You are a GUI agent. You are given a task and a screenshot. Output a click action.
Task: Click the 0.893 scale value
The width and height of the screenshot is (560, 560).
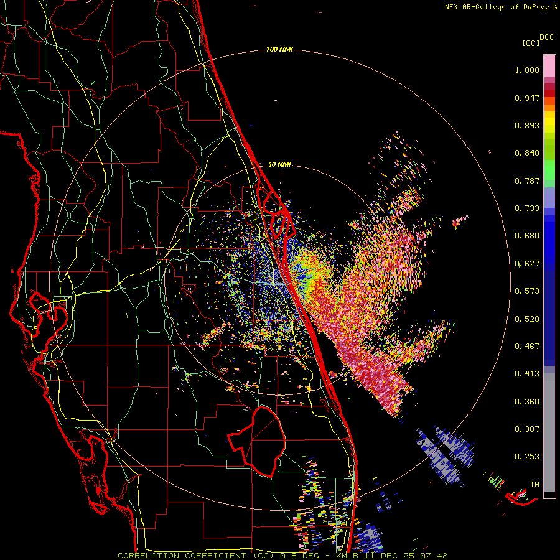pos(527,125)
